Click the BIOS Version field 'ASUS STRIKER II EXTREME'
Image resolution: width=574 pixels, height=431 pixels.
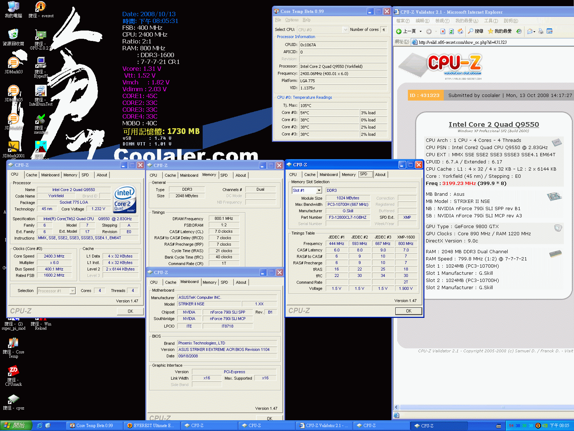pos(227,349)
